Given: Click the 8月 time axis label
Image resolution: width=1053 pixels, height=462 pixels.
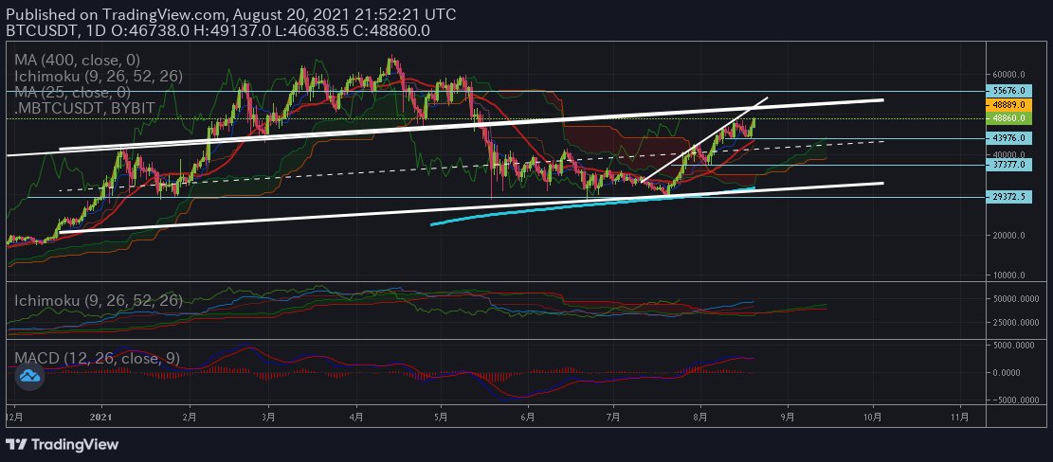Looking at the screenshot, I should click(700, 417).
